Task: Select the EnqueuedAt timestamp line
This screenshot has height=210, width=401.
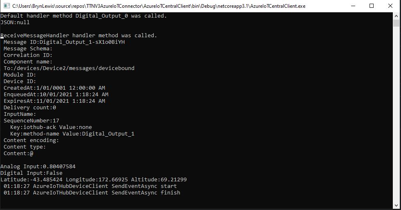Action: click(56, 95)
